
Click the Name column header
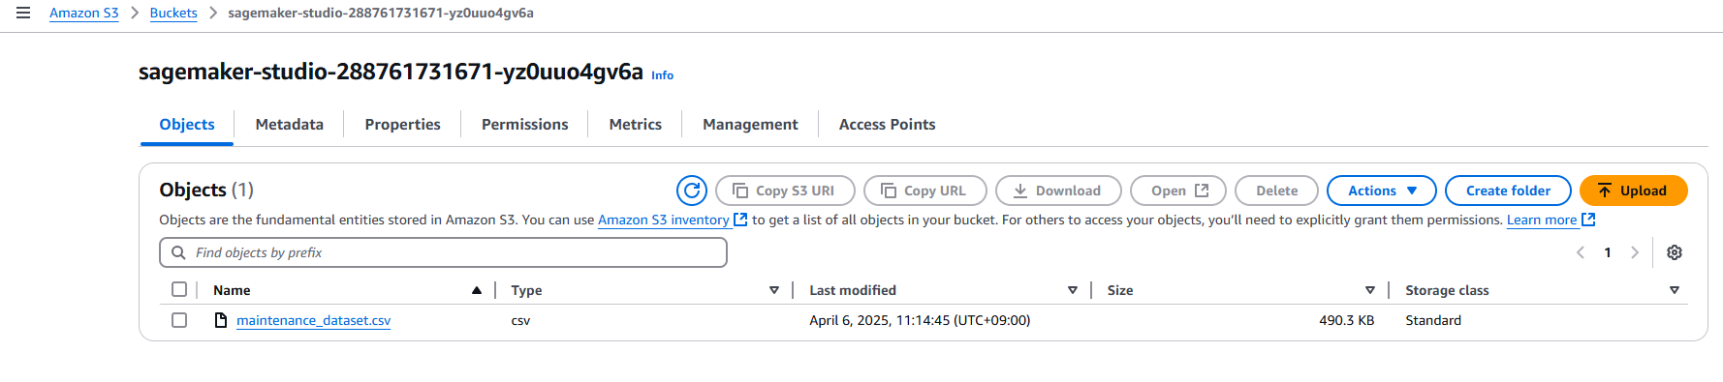[x=232, y=290]
